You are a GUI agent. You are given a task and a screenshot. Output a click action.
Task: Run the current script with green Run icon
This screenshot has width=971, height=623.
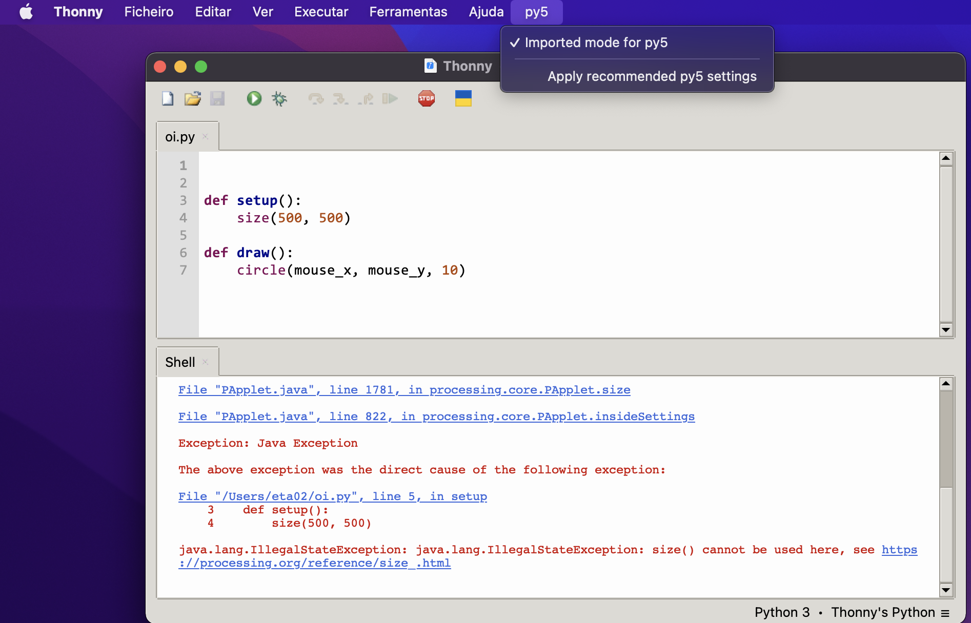[254, 98]
